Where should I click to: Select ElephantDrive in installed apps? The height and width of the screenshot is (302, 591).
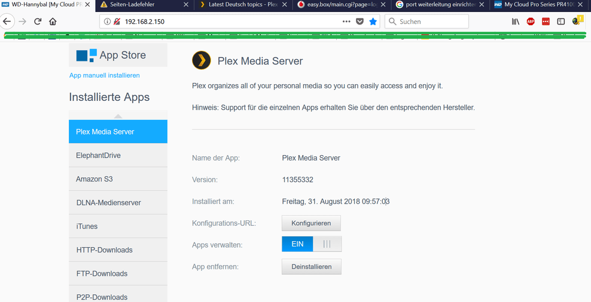pyautogui.click(x=118, y=155)
